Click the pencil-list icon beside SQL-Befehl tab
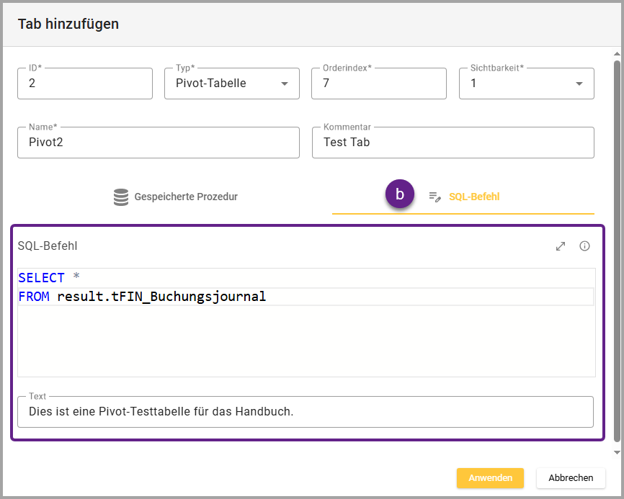Viewport: 624px width, 499px height. 434,197
